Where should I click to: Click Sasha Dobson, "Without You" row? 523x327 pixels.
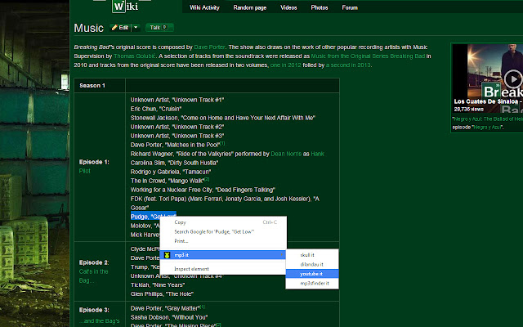[x=169, y=317]
